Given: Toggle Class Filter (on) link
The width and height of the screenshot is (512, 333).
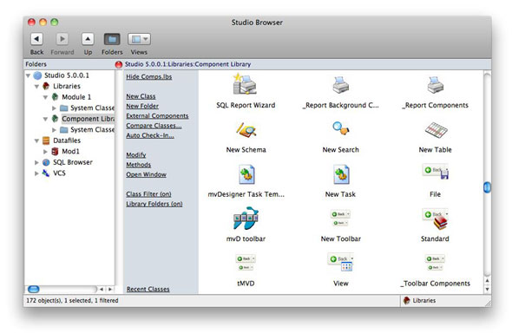Looking at the screenshot, I should 148,194.
